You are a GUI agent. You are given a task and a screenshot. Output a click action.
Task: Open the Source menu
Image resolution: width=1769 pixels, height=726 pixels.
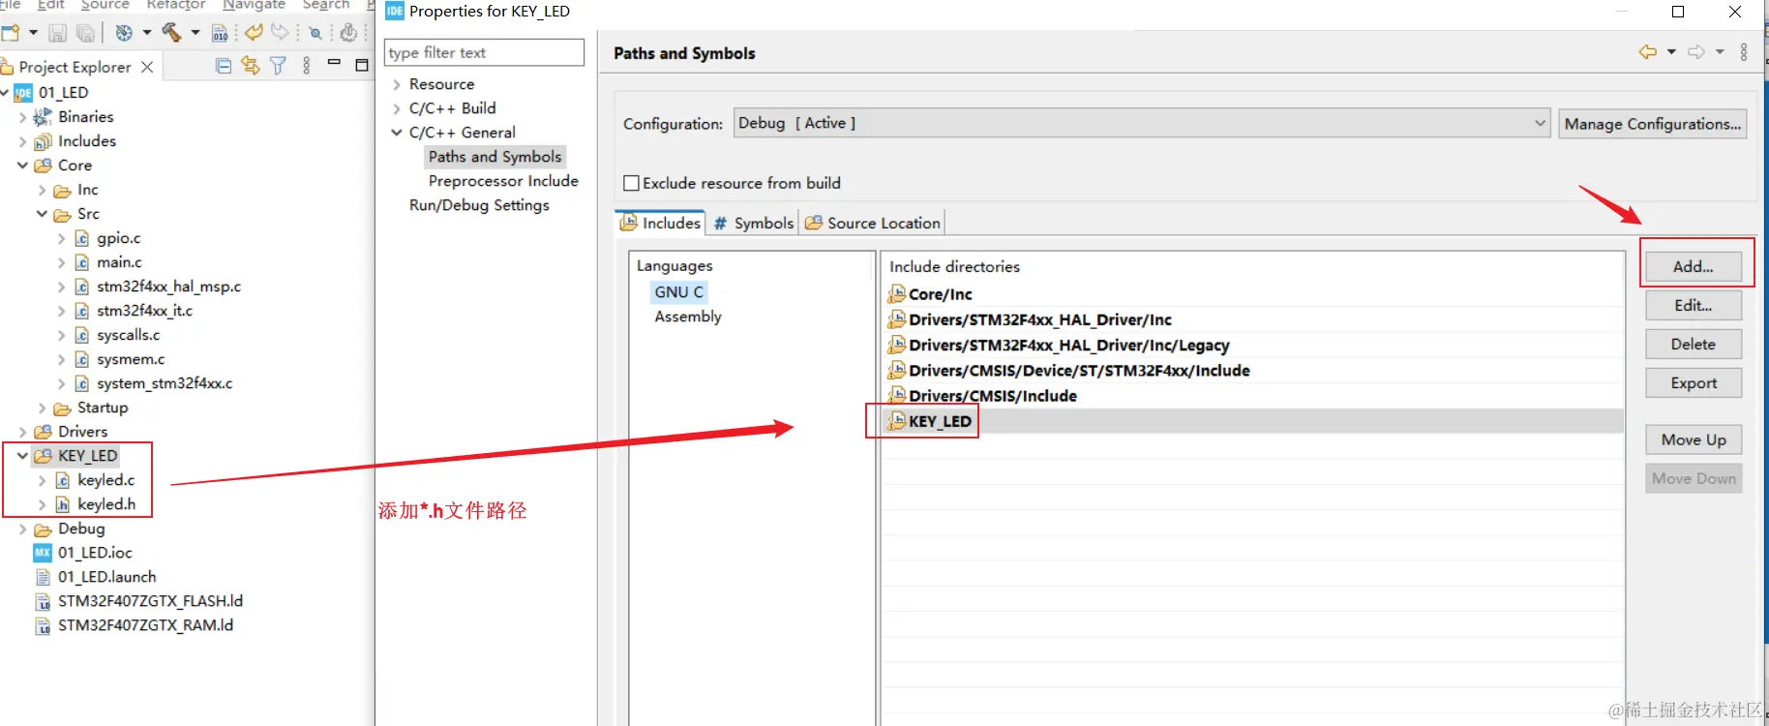(x=105, y=5)
